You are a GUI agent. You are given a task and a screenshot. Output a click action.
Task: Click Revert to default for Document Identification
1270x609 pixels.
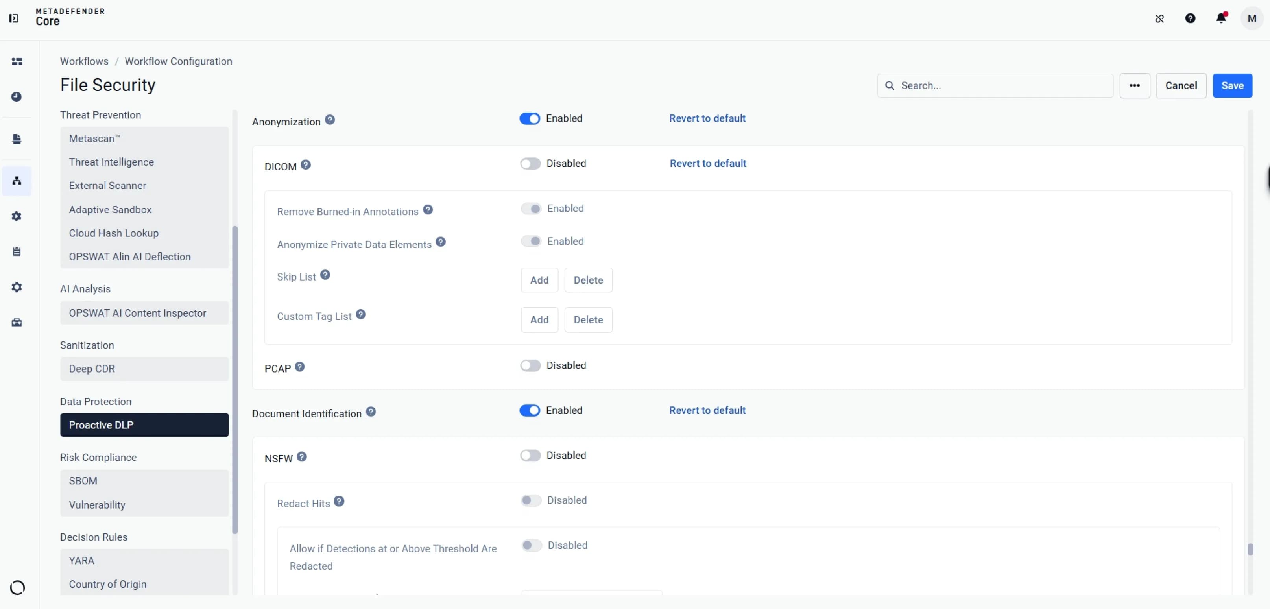pos(707,410)
